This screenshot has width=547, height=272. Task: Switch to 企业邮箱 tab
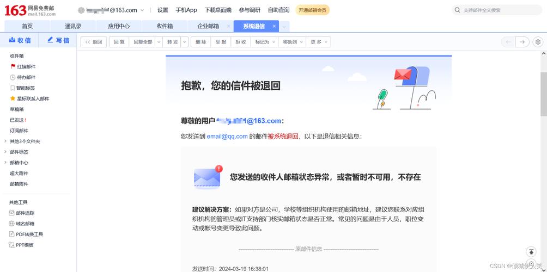pos(208,26)
